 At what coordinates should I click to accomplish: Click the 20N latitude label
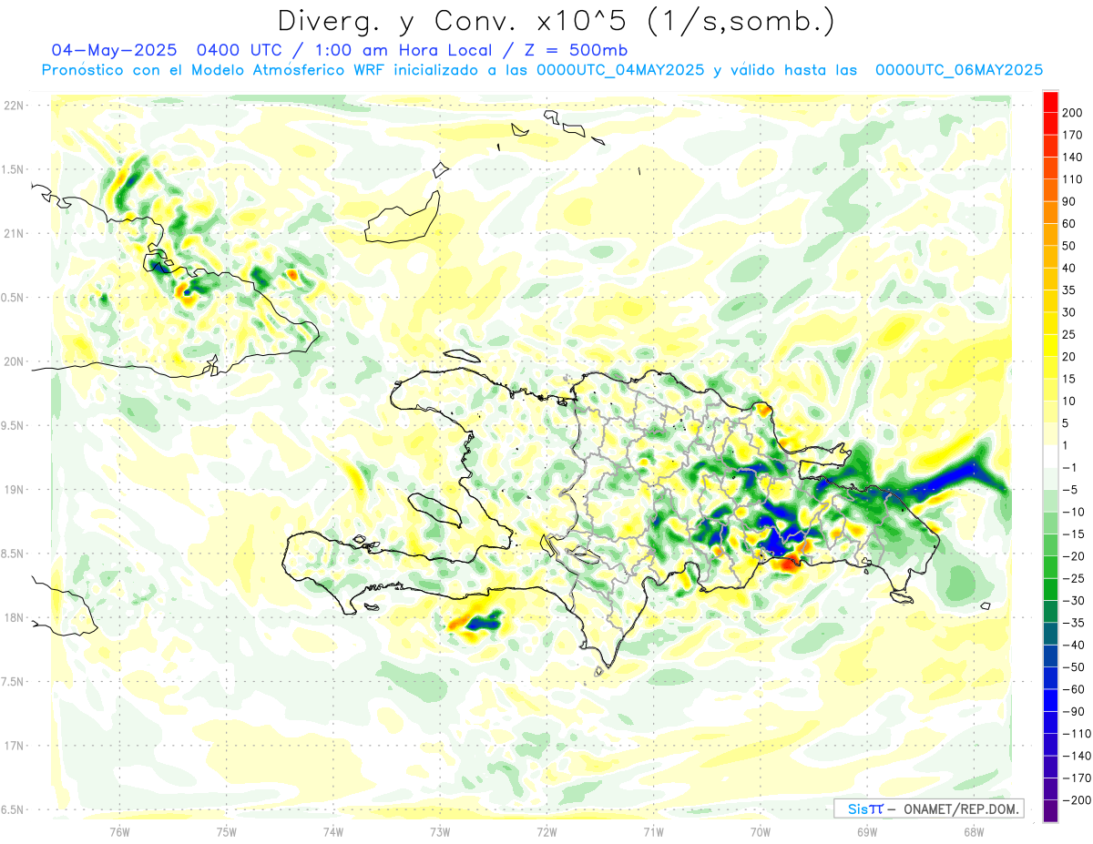14,362
